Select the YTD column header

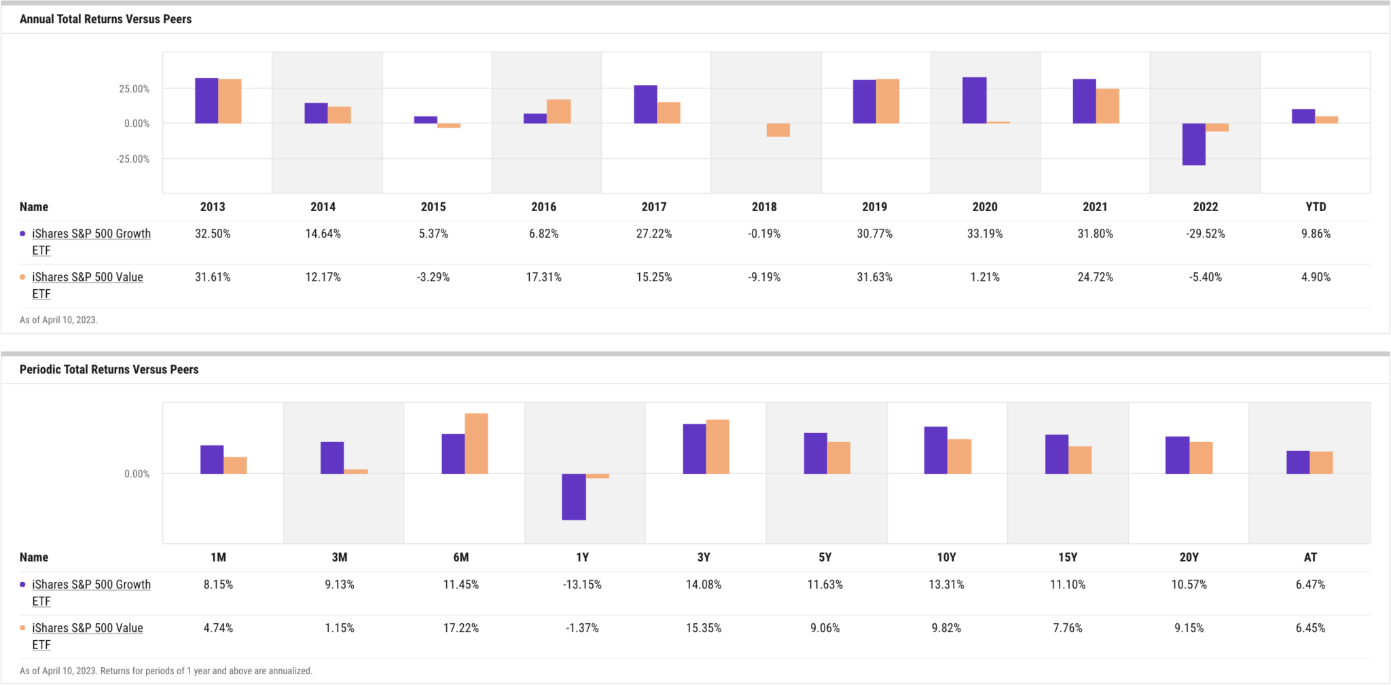pyautogui.click(x=1316, y=207)
